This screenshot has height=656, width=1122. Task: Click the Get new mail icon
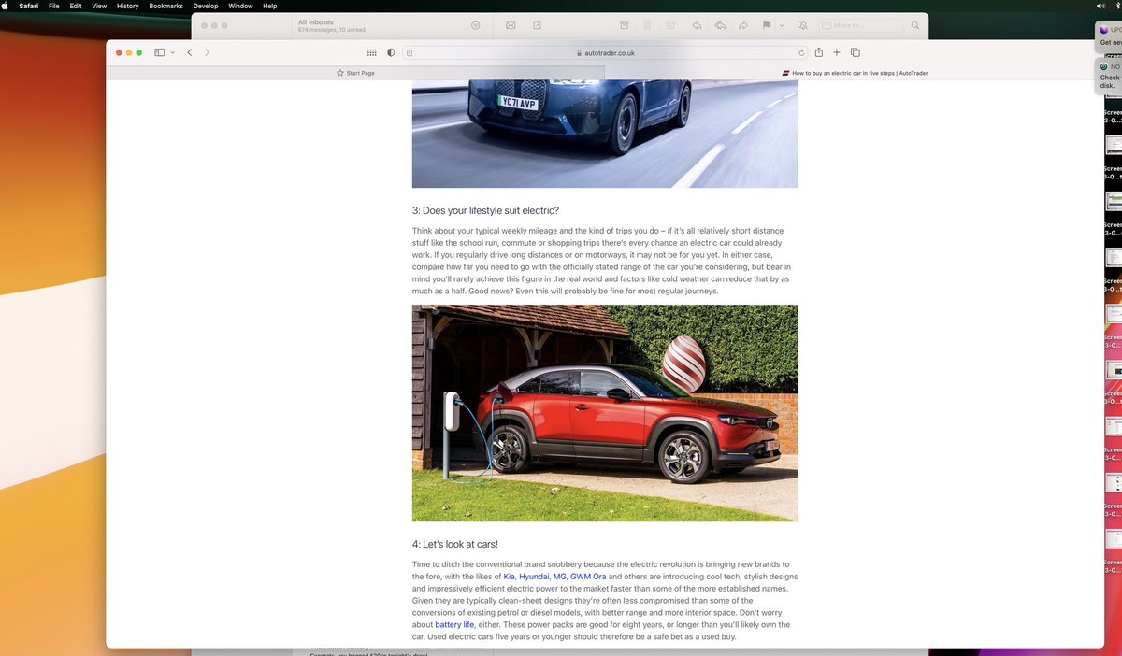[511, 25]
